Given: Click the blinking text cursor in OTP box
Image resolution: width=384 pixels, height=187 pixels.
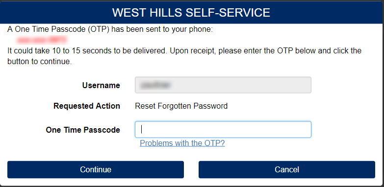Looking at the screenshot, I should click(x=142, y=130).
